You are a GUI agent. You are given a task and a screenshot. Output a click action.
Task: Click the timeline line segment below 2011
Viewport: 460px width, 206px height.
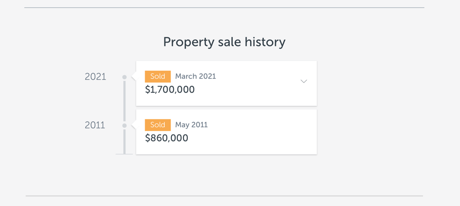click(125, 141)
